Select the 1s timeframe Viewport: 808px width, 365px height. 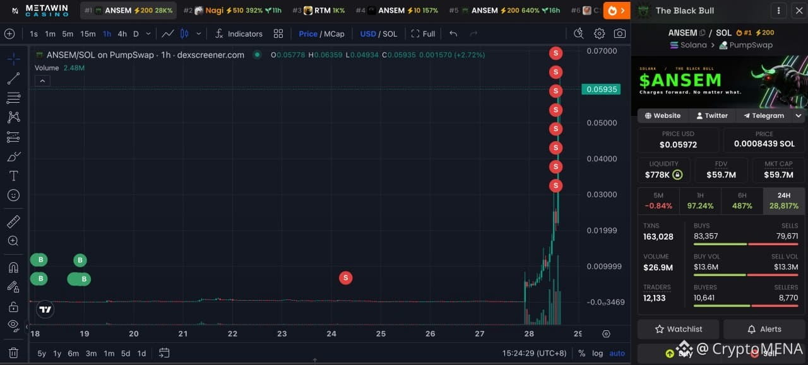tap(33, 33)
